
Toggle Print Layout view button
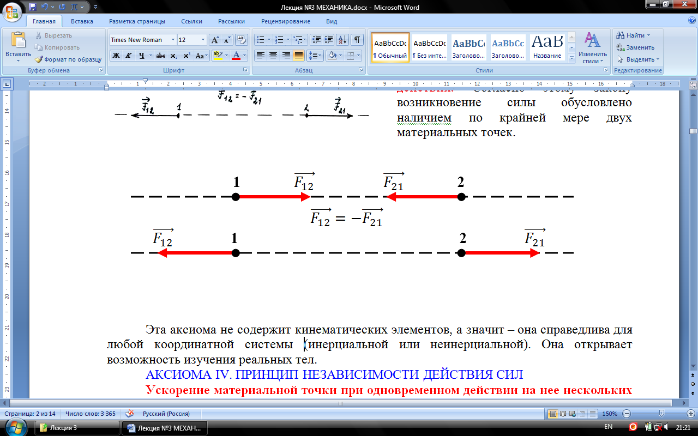[553, 414]
